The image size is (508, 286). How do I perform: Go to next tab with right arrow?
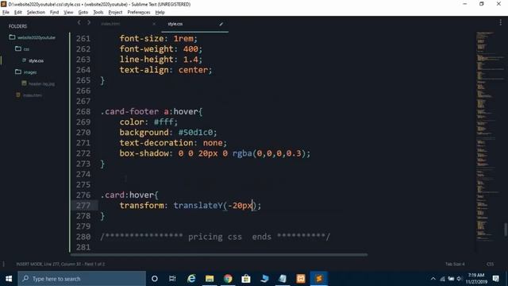(x=89, y=23)
